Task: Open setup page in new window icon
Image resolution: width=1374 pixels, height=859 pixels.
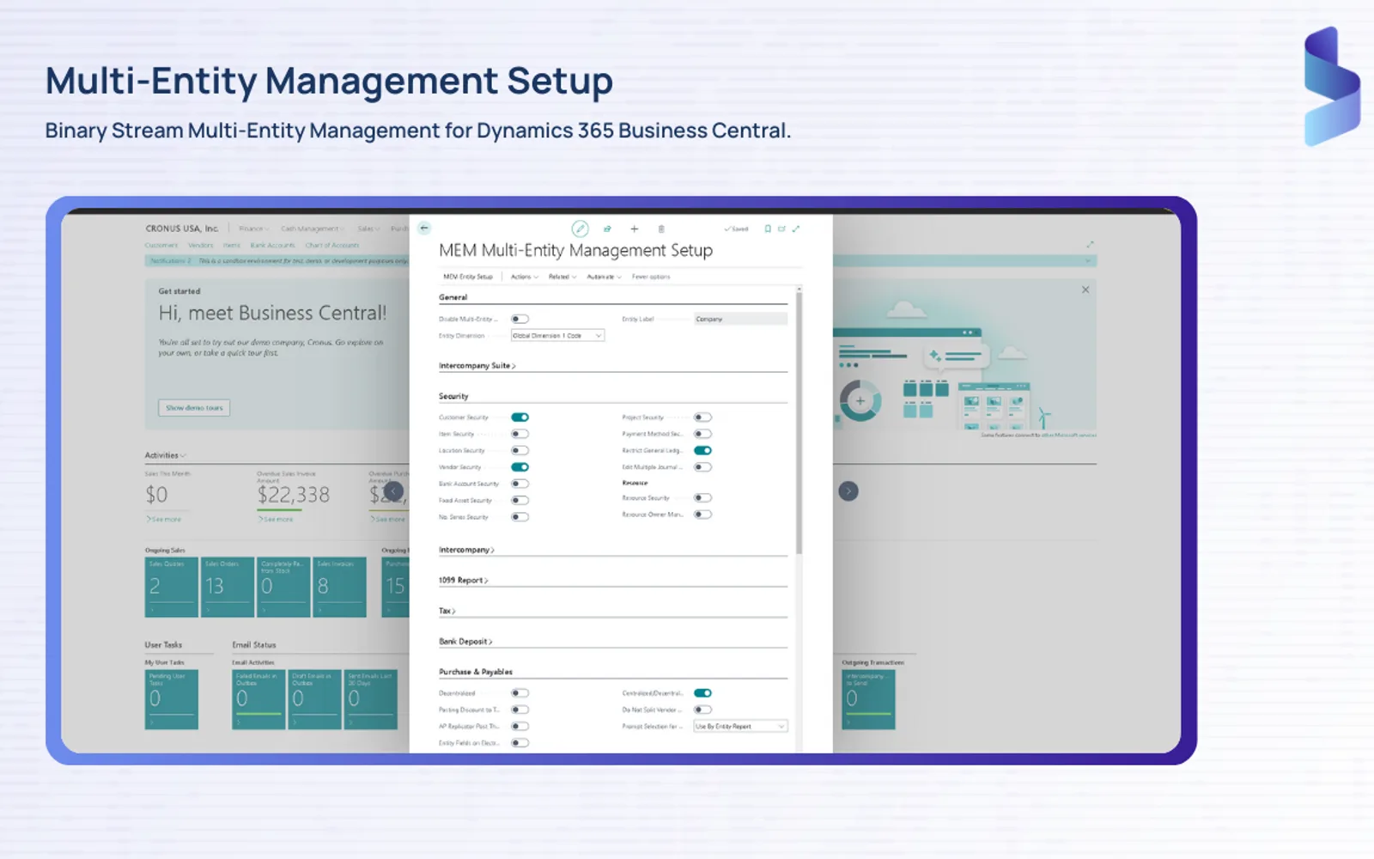Action: point(781,229)
